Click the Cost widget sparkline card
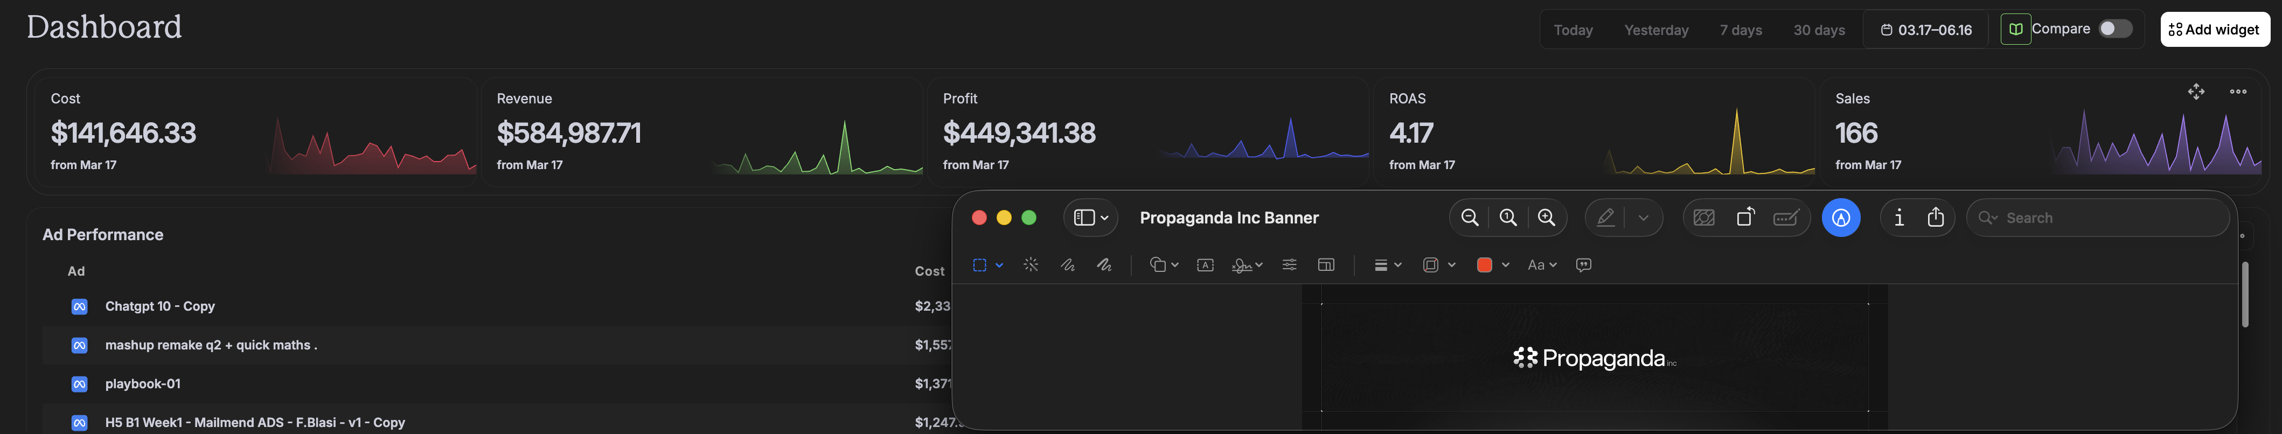2282x434 pixels. point(255,132)
